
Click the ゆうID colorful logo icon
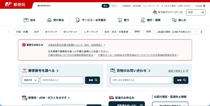155,12
